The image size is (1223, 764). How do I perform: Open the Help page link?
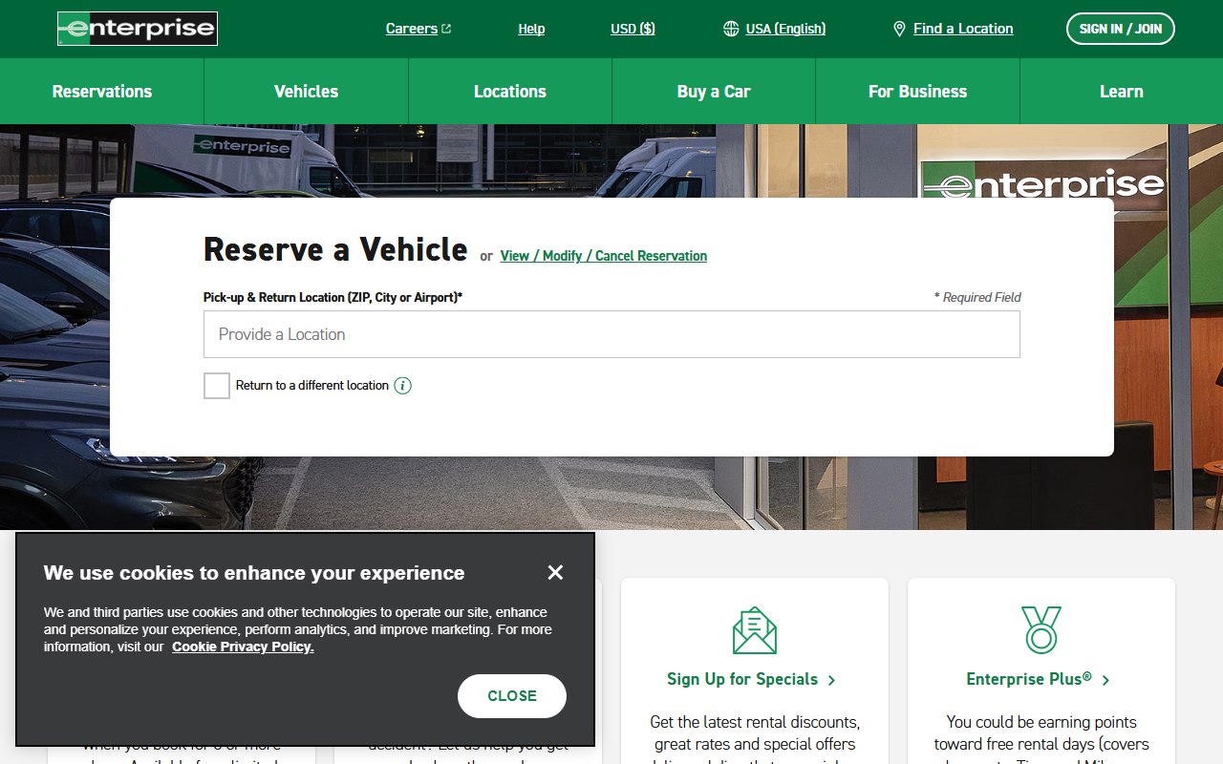(x=531, y=29)
